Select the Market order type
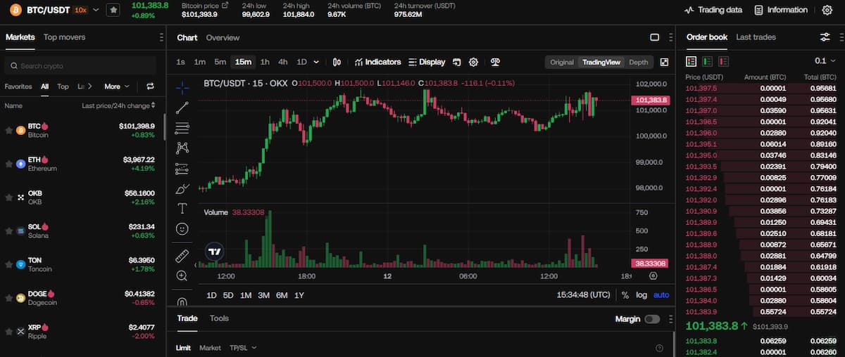 pos(210,348)
